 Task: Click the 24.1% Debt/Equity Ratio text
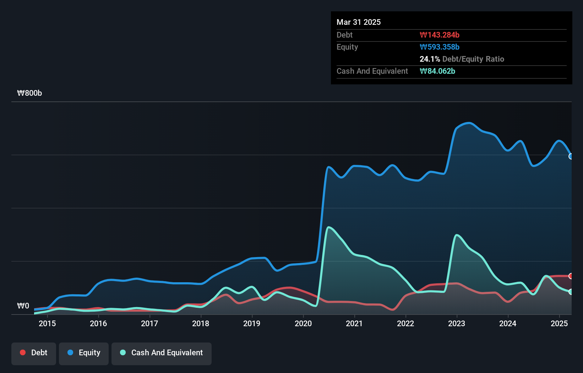click(x=462, y=59)
